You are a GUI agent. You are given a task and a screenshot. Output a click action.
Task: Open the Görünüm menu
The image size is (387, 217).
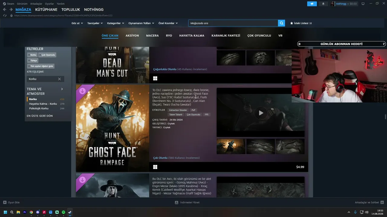coord(22,4)
